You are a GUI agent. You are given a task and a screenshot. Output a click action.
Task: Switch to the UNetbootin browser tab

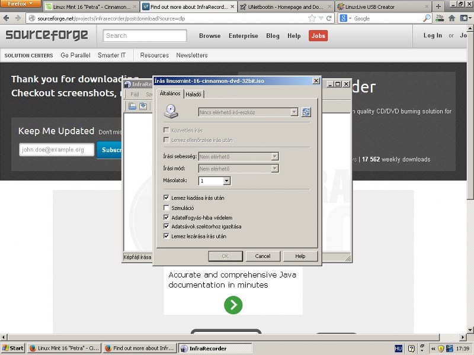point(286,7)
